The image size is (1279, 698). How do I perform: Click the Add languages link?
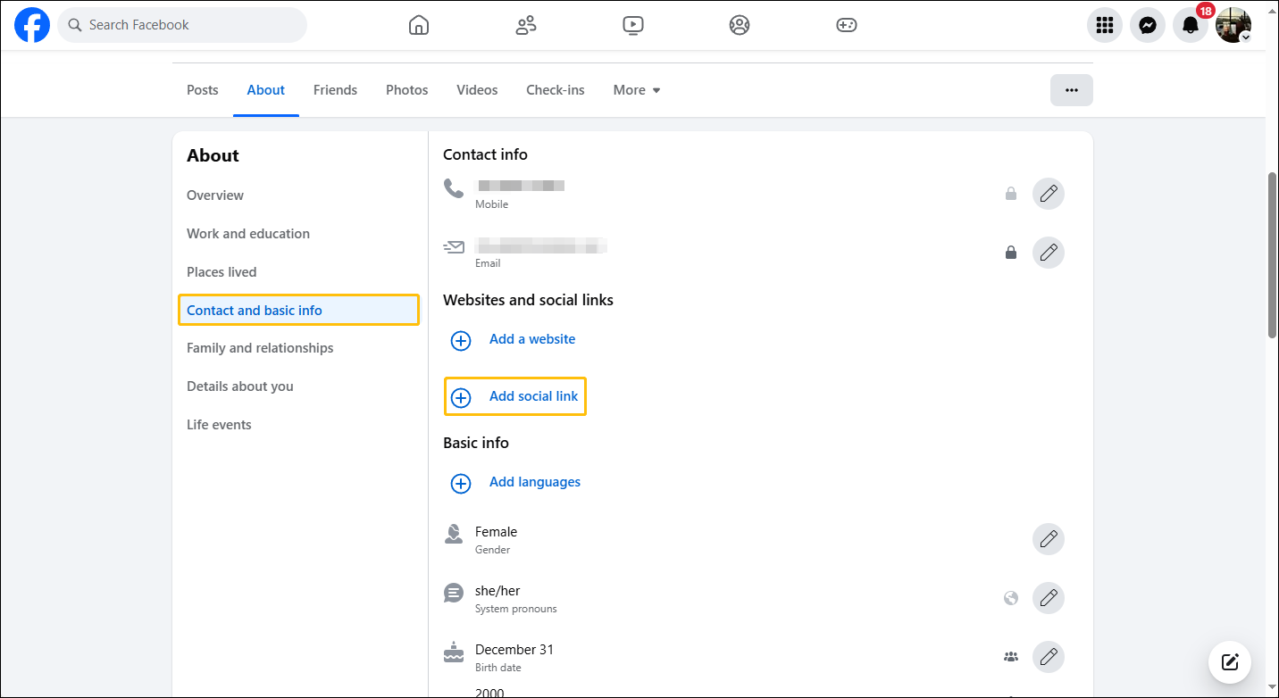click(x=534, y=482)
